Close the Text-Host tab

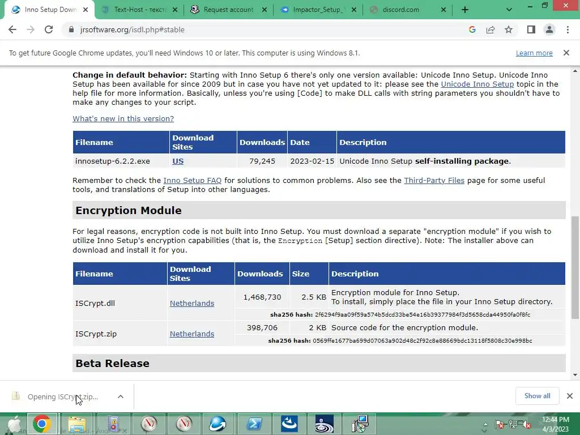pyautogui.click(x=175, y=10)
